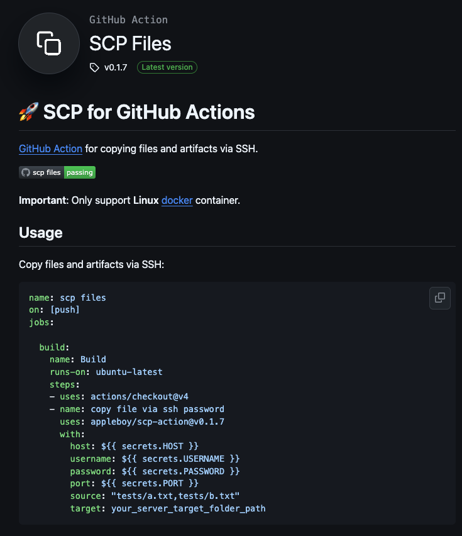This screenshot has height=536, width=462.
Task: Click the green 'passing' status label
Action: (x=80, y=172)
